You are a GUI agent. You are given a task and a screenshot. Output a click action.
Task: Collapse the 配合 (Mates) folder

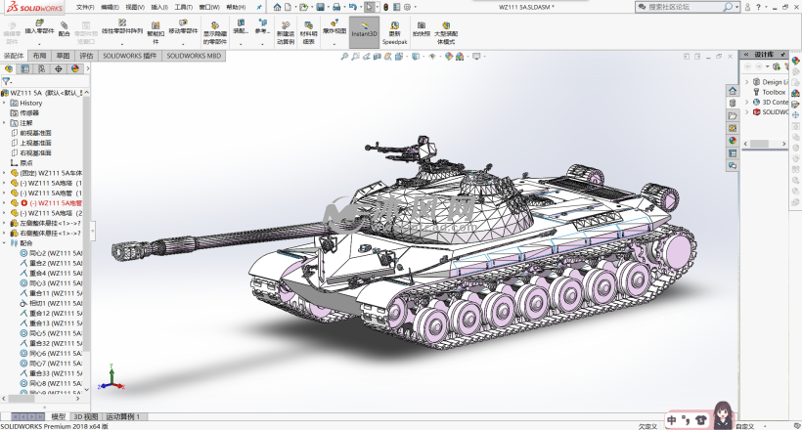[4, 243]
